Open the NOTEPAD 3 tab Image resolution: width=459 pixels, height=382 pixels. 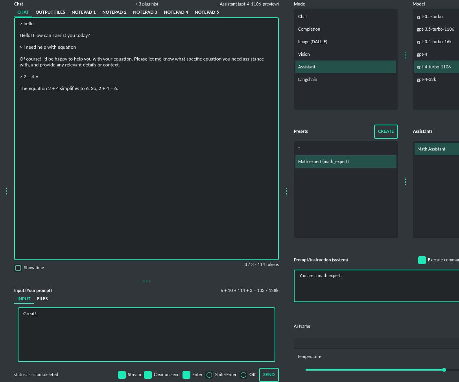[145, 12]
